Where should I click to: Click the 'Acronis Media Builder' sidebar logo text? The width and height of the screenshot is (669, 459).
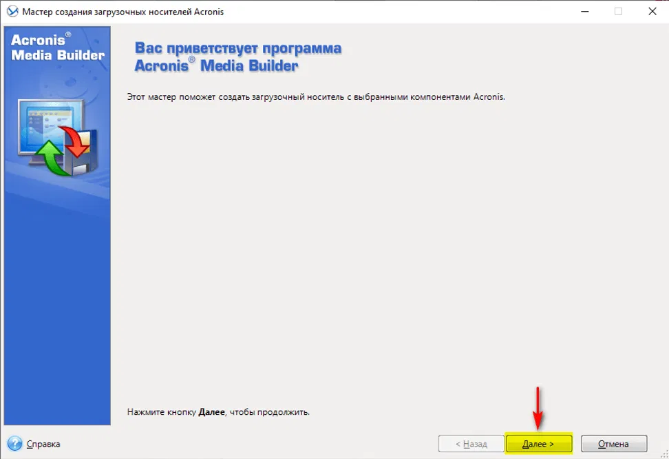point(58,47)
